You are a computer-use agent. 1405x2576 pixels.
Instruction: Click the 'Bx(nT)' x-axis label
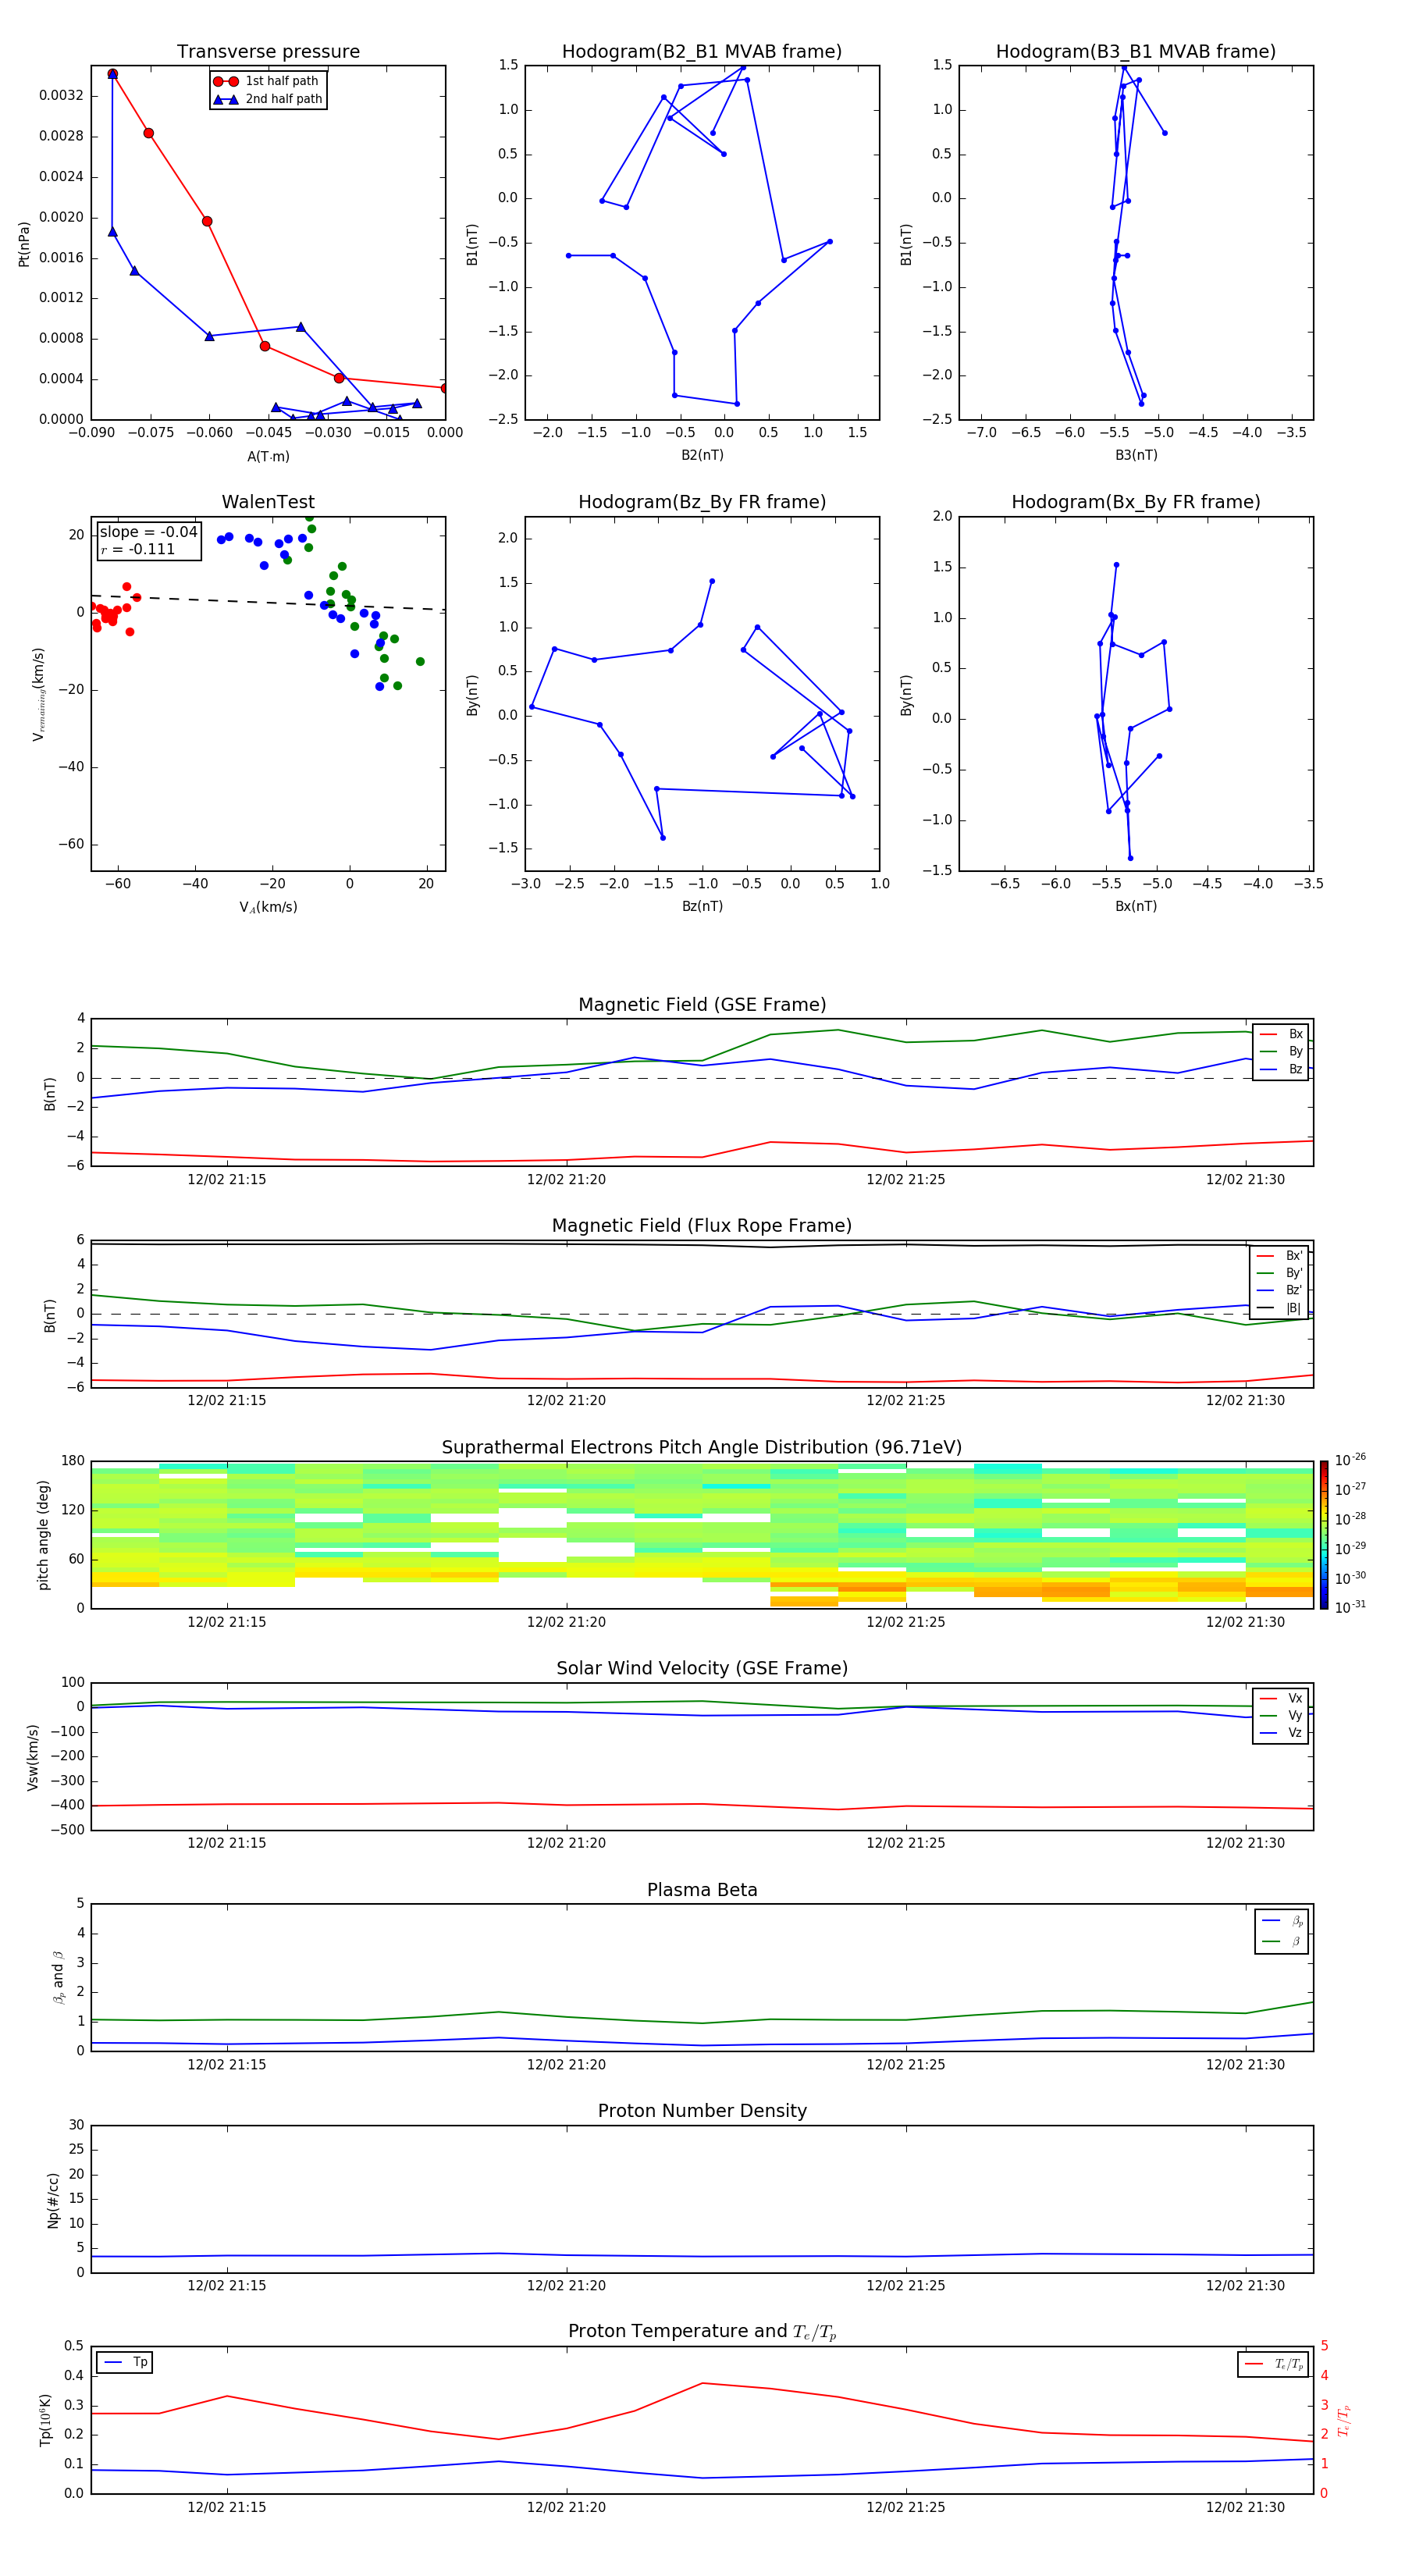(x=1136, y=906)
